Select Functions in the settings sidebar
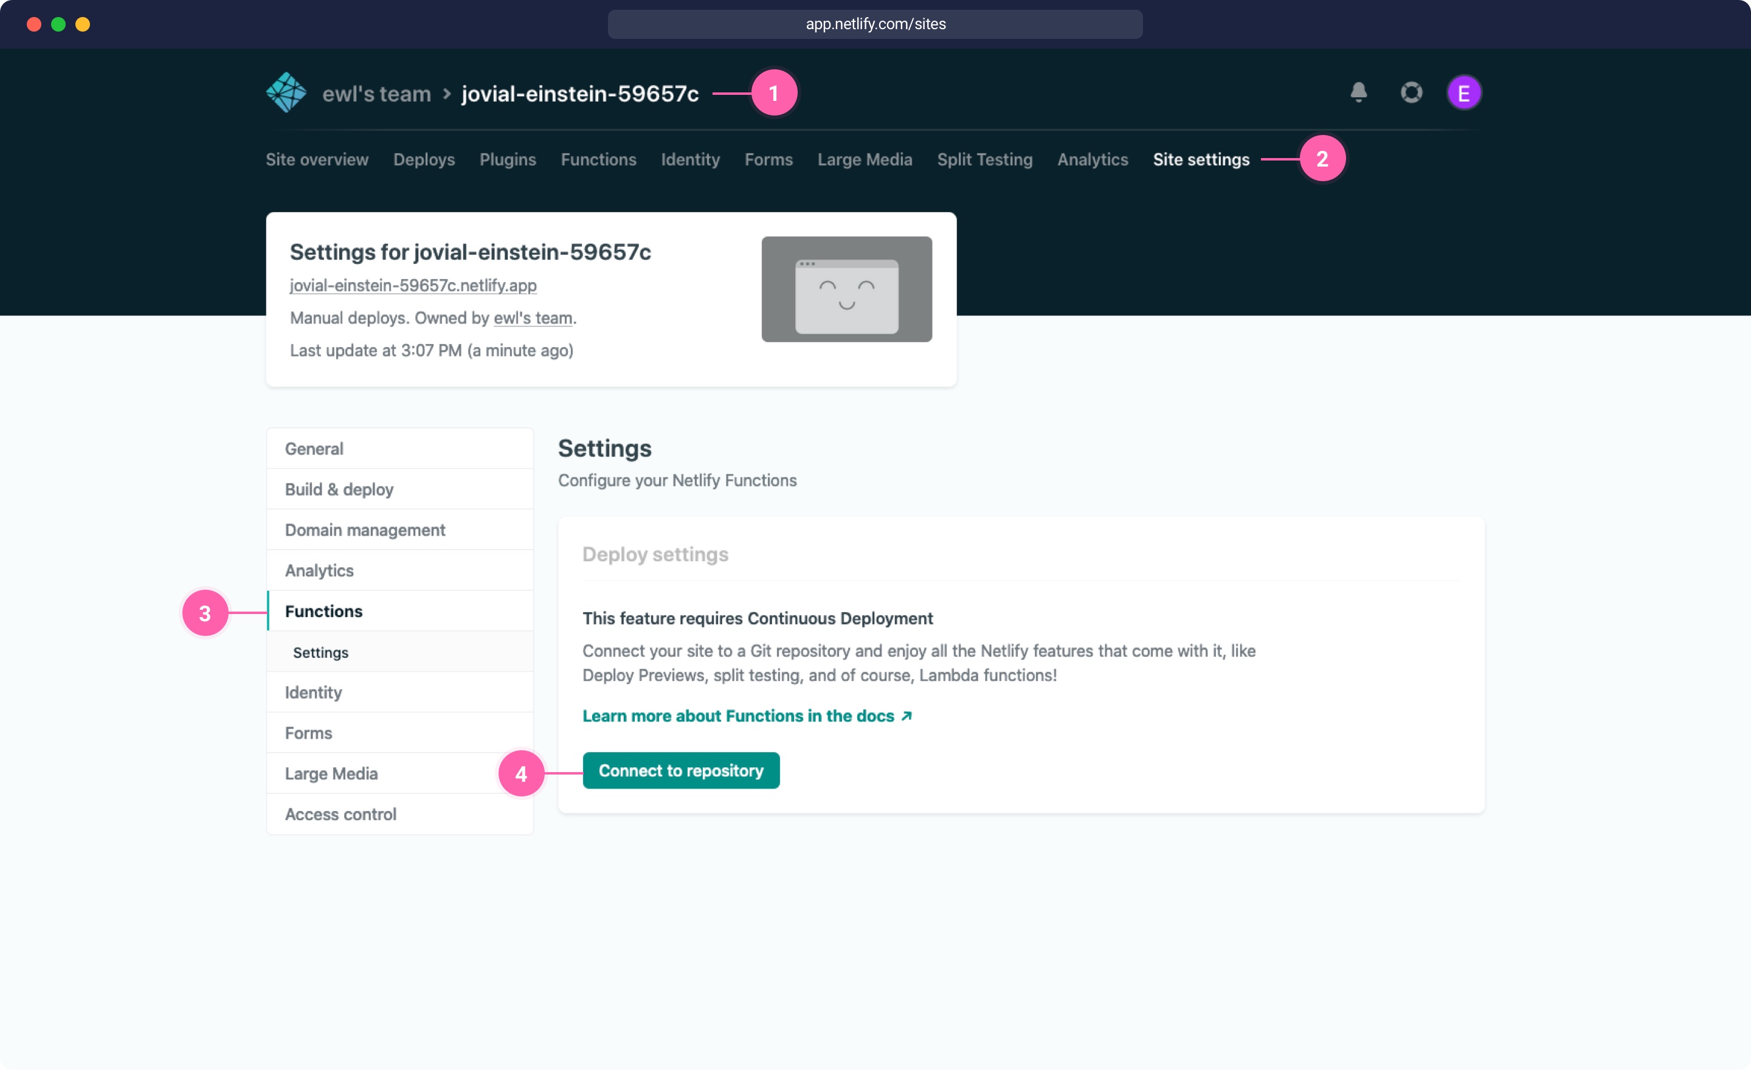The height and width of the screenshot is (1070, 1751). [400, 611]
